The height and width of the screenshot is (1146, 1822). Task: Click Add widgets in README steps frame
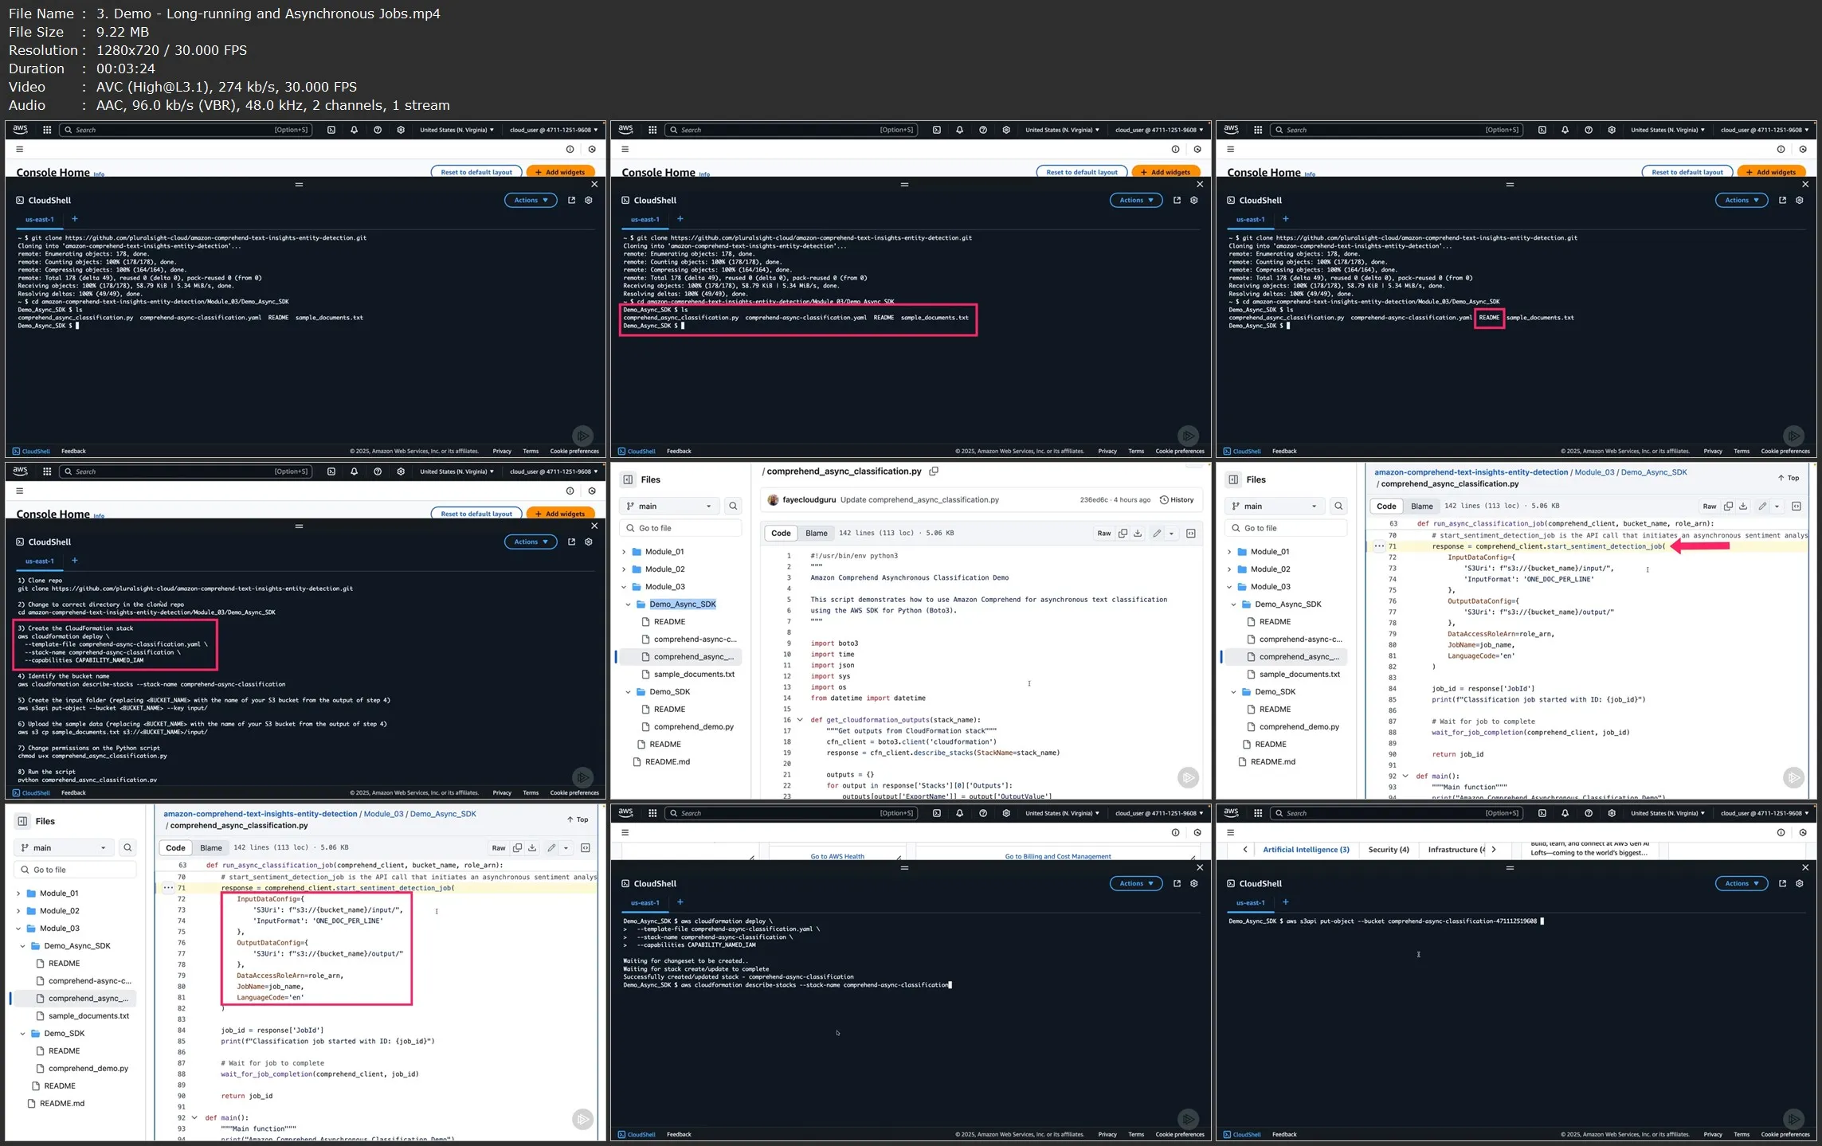click(x=561, y=514)
